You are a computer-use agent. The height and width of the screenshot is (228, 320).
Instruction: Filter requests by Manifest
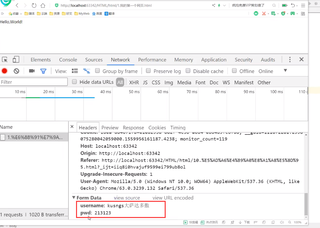(244, 82)
